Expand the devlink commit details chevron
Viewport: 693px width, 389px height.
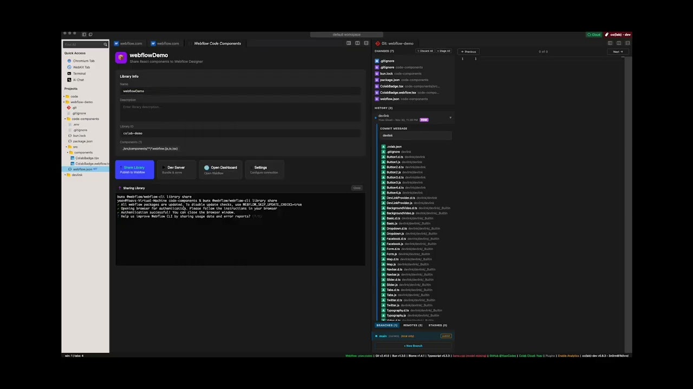point(450,117)
